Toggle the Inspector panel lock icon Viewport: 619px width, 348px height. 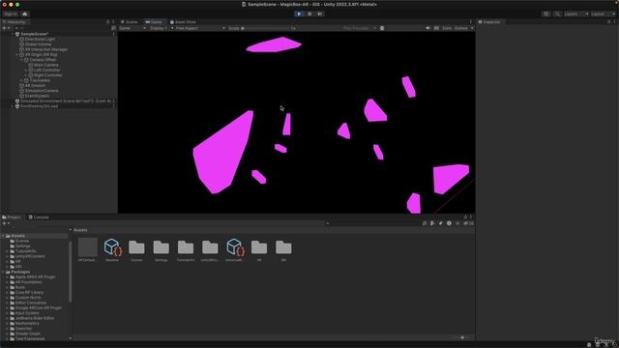pyautogui.click(x=608, y=22)
